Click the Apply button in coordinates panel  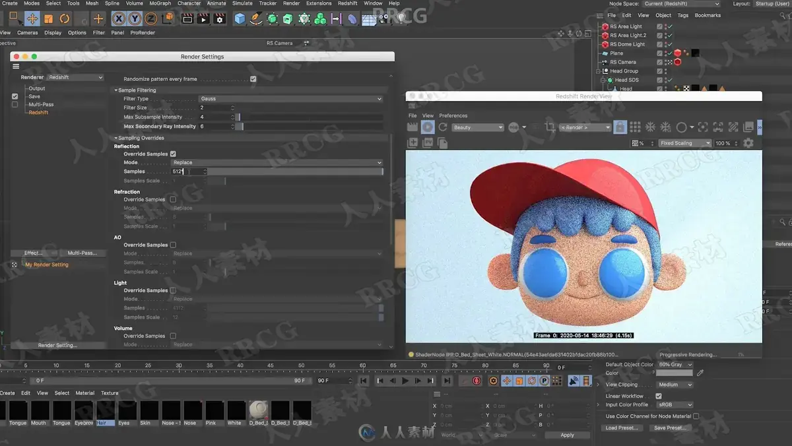(x=567, y=435)
